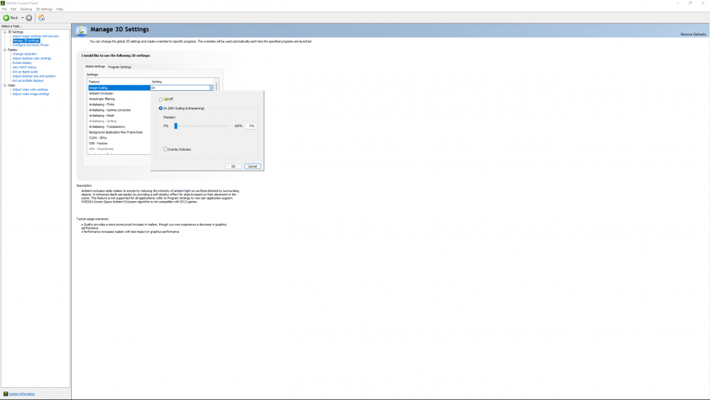
Task: Open Change resolution task
Action: pyautogui.click(x=24, y=54)
